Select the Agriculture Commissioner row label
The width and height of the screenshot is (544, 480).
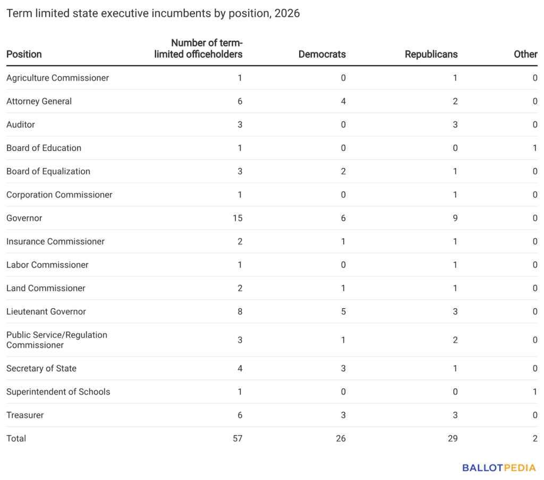click(57, 78)
